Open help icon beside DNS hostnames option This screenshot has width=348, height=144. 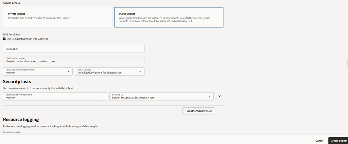[47, 39]
